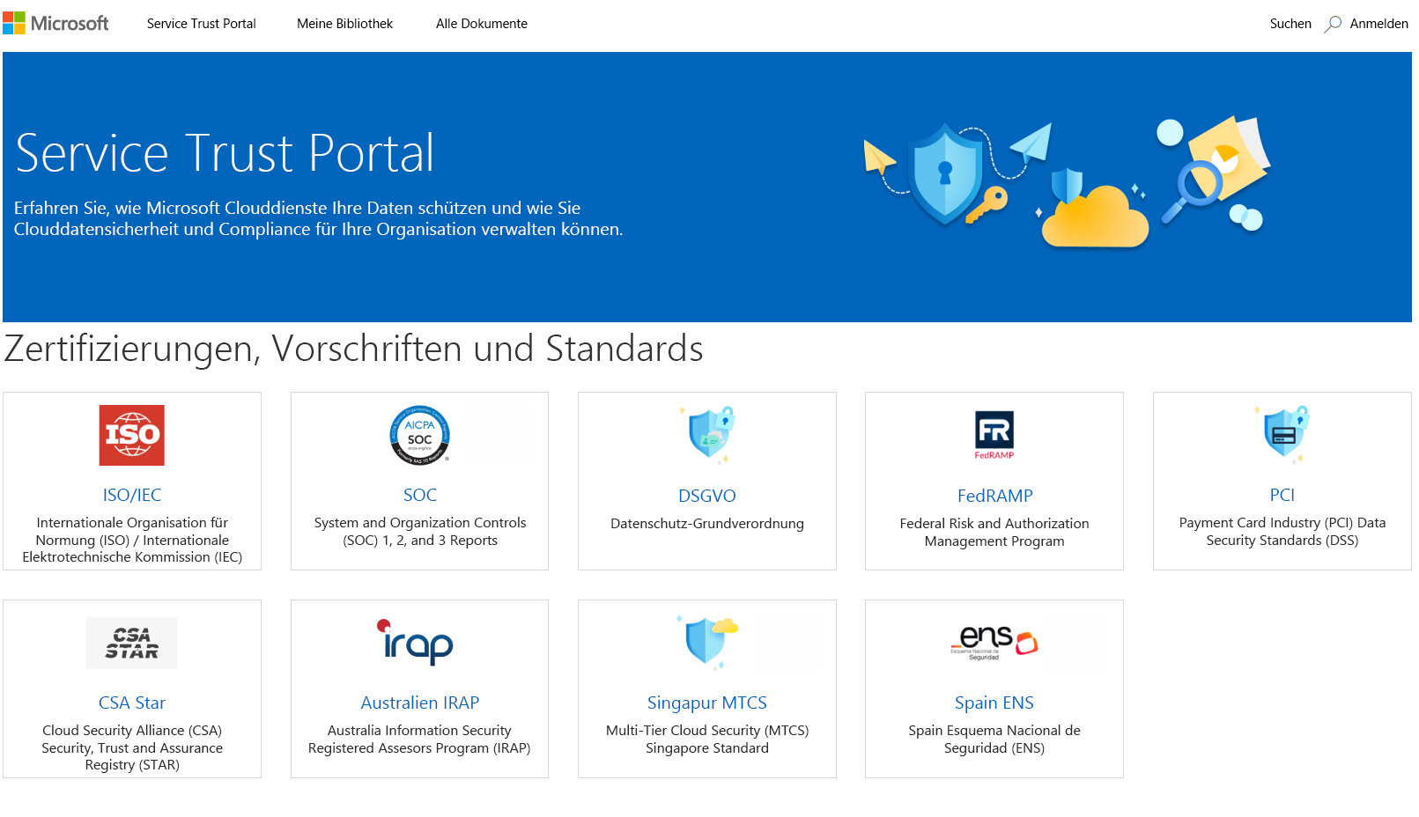Open the FedRAMP link
Viewport: 1419px width, 817px height.
[994, 496]
